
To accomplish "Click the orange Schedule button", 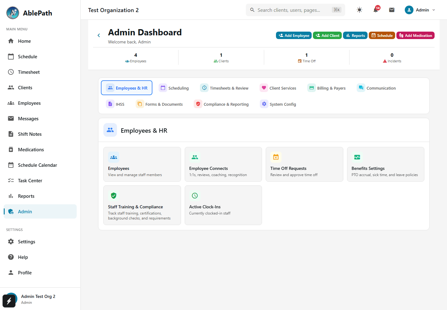I will tap(382, 35).
